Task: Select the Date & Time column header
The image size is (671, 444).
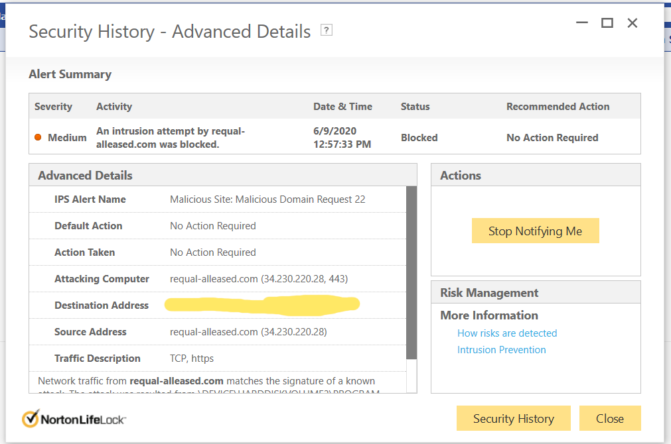Action: pos(342,107)
